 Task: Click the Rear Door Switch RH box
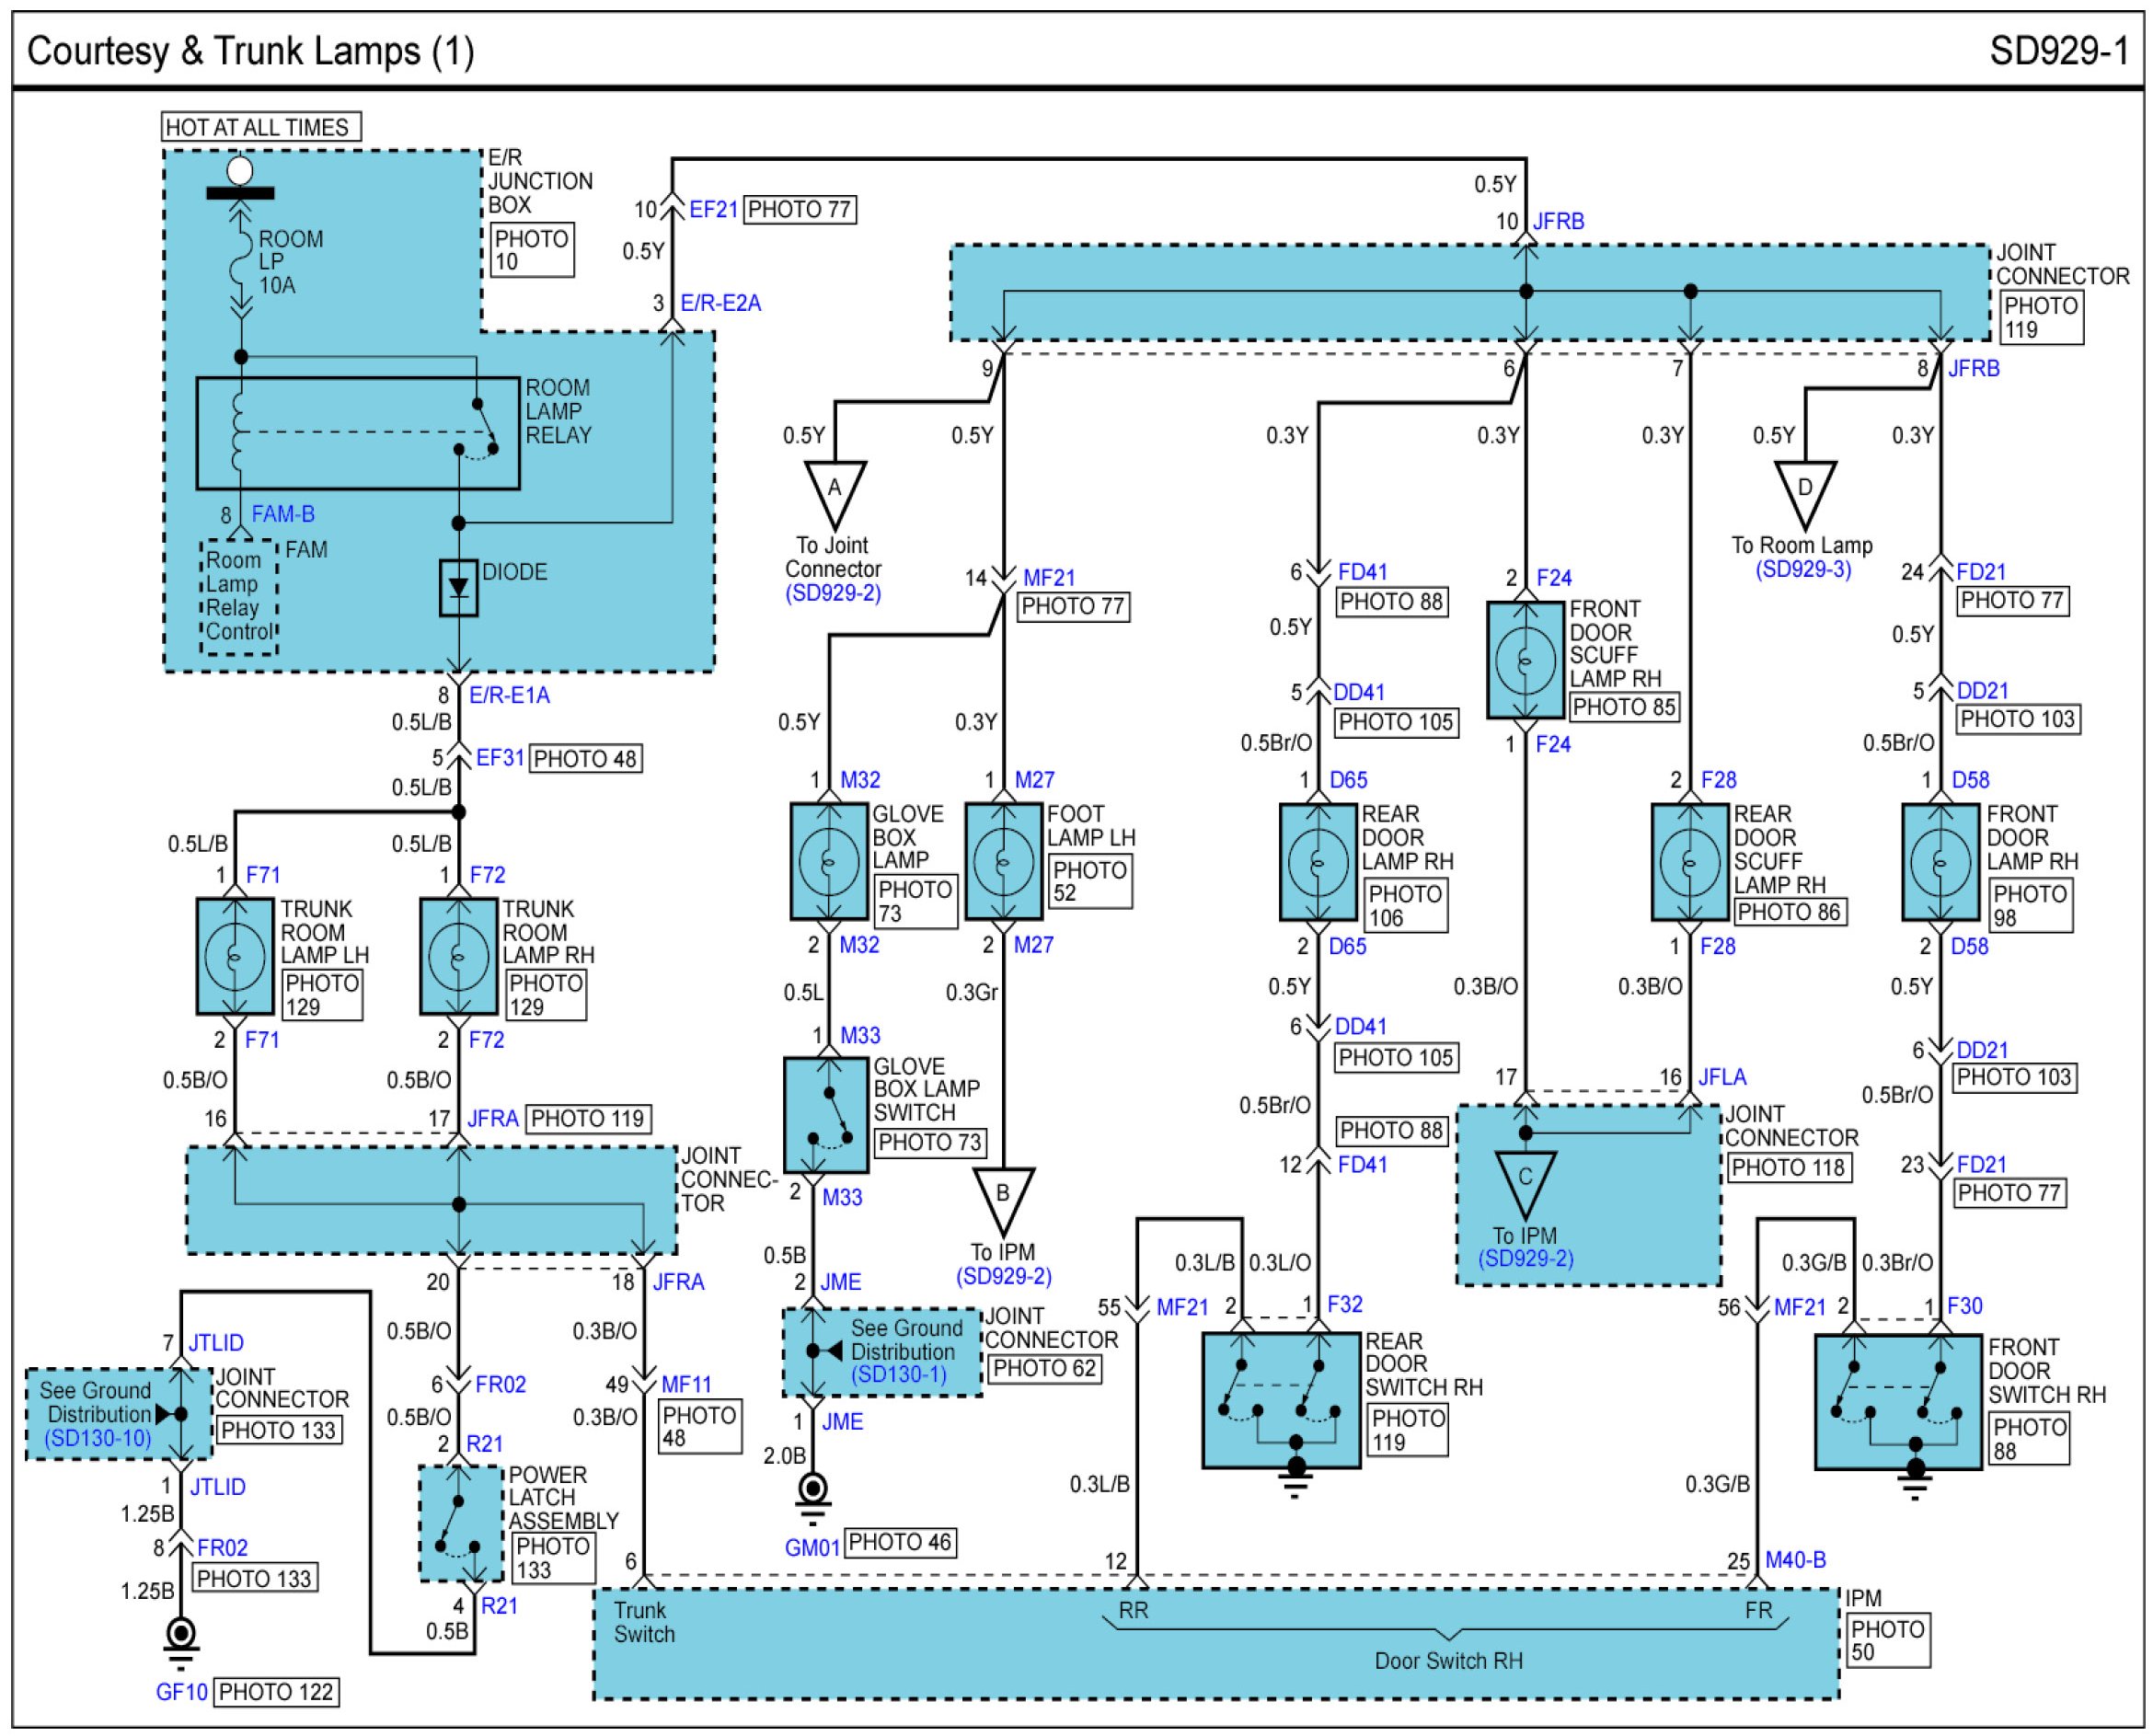click(x=1280, y=1400)
